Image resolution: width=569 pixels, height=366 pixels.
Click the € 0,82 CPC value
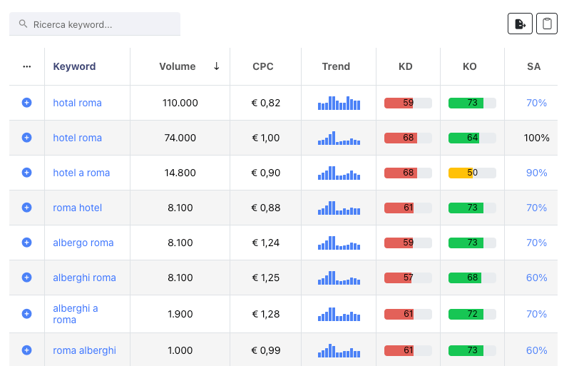coord(266,103)
